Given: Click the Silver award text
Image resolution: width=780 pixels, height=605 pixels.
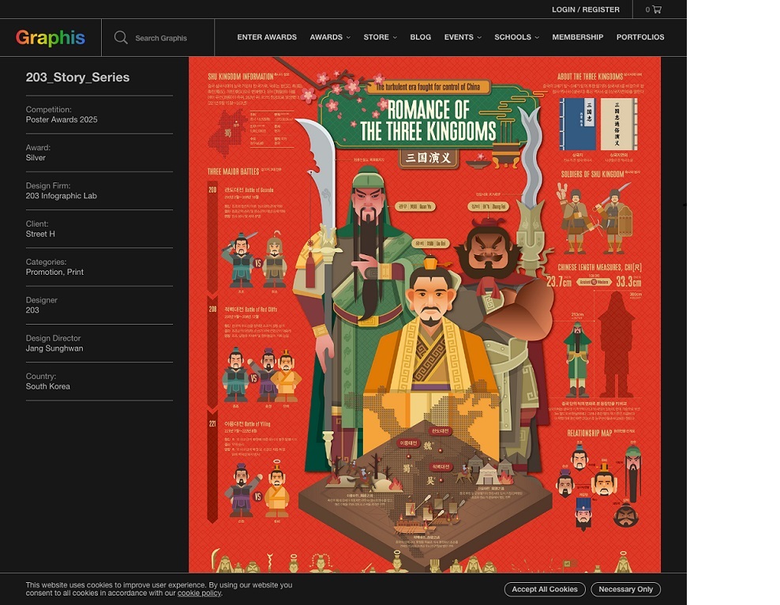Looking at the screenshot, I should (36, 158).
